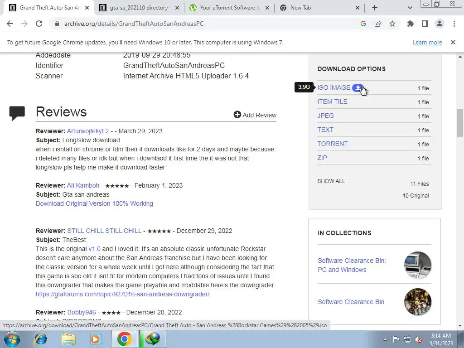Click the padlock site info icon
Image resolution: width=464 pixels, height=348 pixels.
[x=57, y=24]
